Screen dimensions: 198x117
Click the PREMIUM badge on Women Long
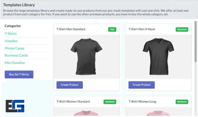[x=182, y=102]
